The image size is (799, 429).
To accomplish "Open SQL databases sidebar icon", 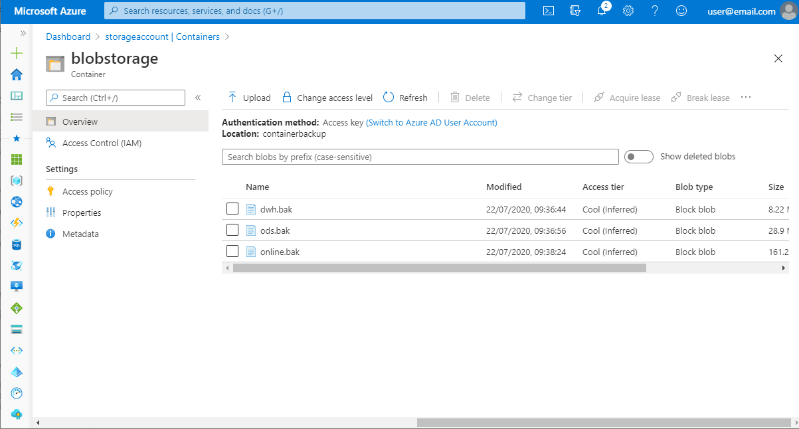I will 17,244.
